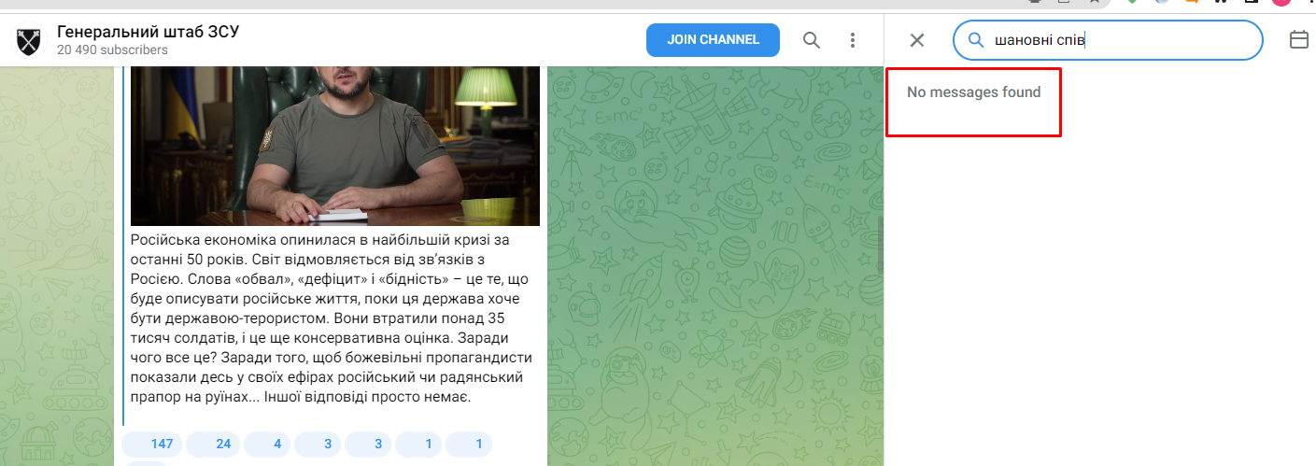Screen dimensions: 1316x466
Task: Toggle the reaction showing count 4
Action: tap(267, 445)
